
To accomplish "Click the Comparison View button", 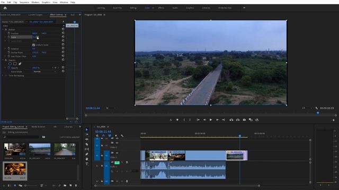I will tap(251, 120).
